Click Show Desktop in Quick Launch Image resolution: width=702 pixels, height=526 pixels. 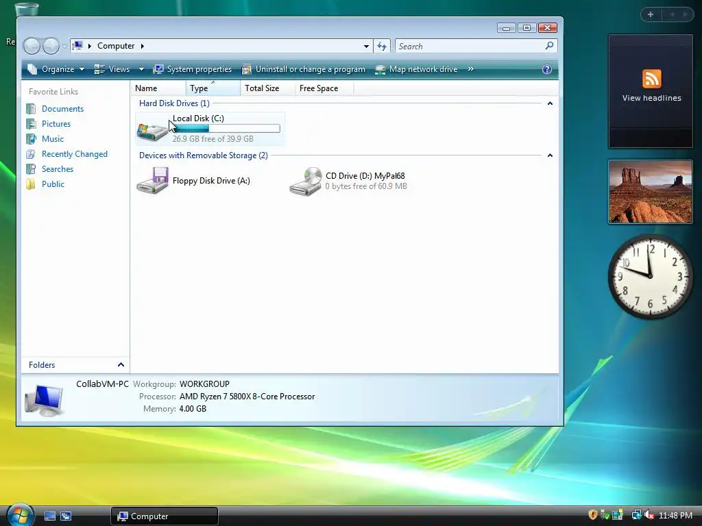point(49,516)
